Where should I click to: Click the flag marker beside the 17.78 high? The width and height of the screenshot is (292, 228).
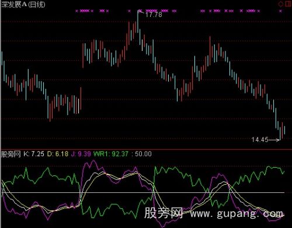pyautogui.click(x=141, y=12)
